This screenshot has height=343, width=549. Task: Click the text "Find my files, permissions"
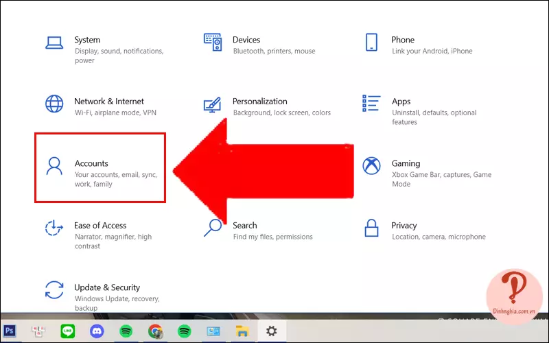click(x=272, y=237)
